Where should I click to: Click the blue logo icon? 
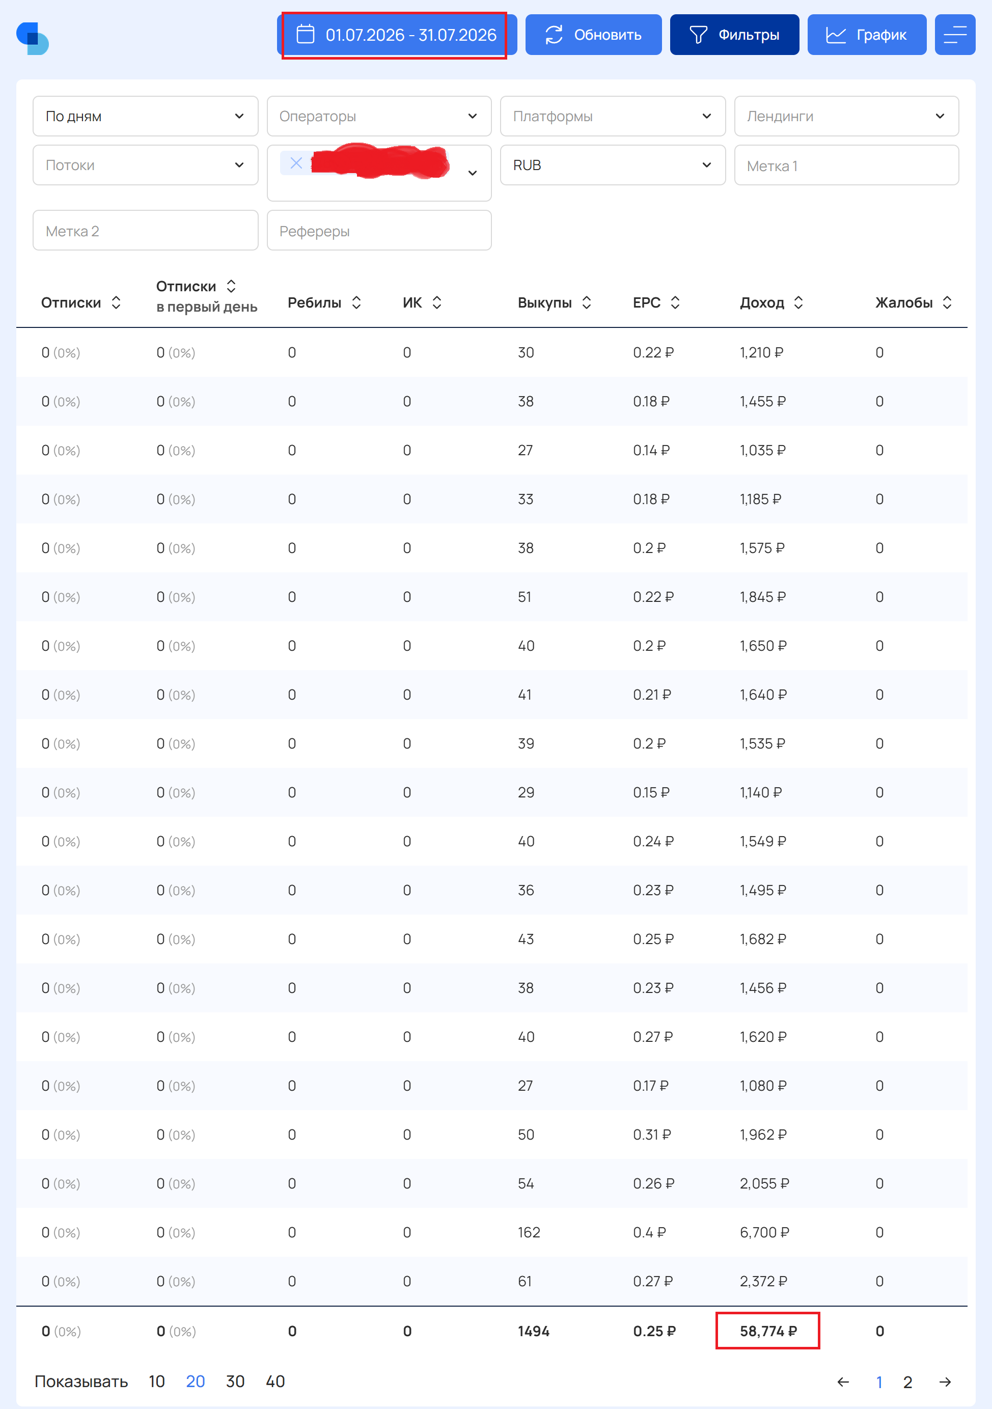click(33, 39)
